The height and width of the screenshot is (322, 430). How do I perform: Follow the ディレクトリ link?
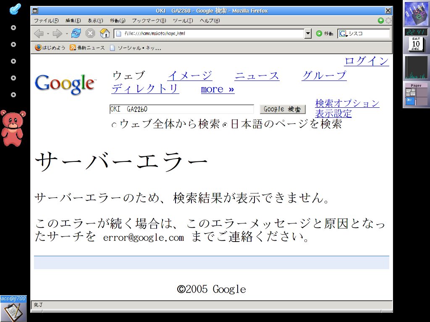click(145, 88)
